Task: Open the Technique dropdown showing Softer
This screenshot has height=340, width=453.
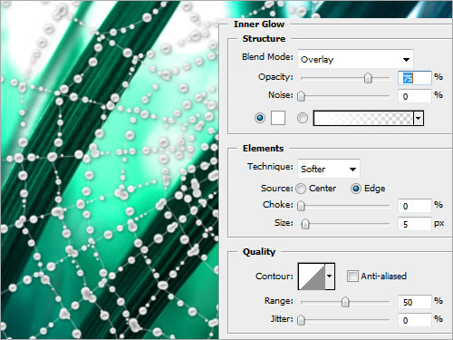Action: pos(329,169)
